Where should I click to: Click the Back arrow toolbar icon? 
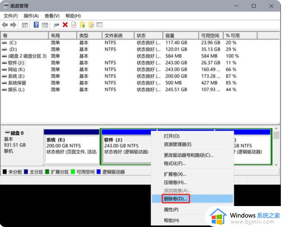coord(5,25)
